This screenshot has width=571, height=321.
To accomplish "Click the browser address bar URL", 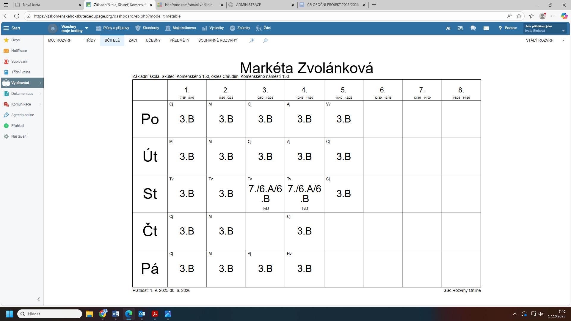I will 107,16.
